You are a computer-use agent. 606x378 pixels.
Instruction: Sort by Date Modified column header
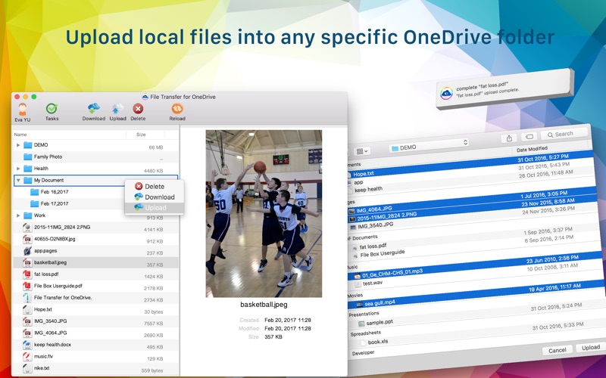coord(532,149)
